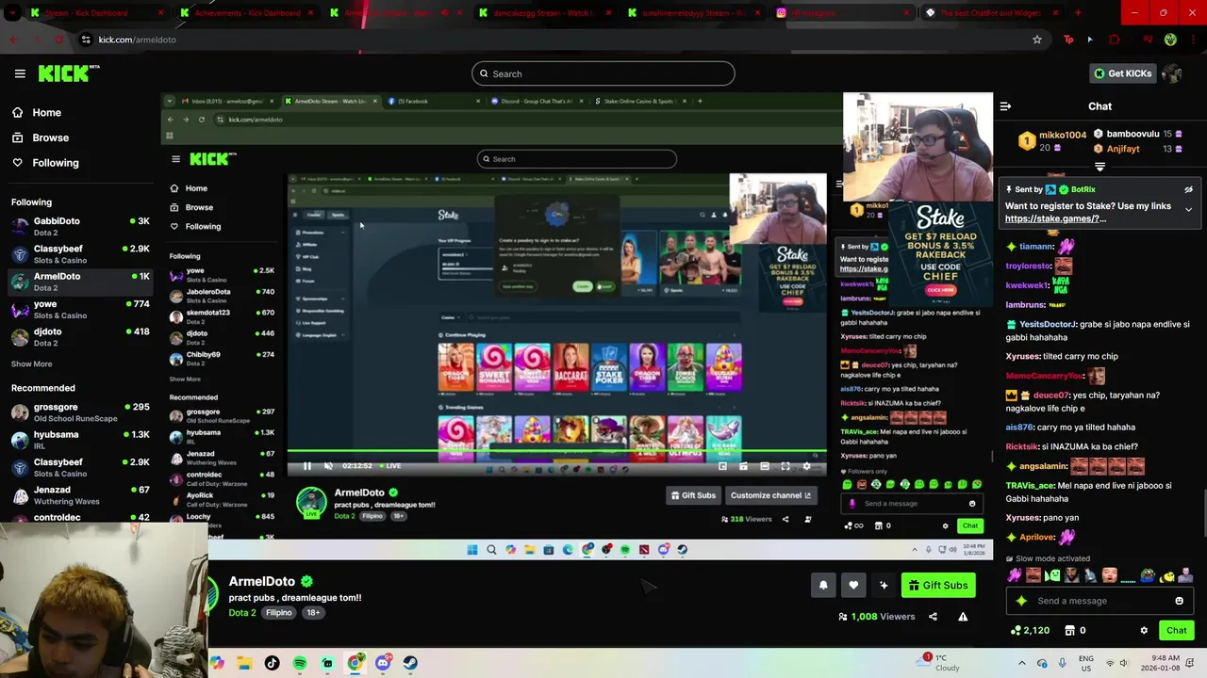Open Home in the left sidebar
The image size is (1207, 678).
click(46, 112)
